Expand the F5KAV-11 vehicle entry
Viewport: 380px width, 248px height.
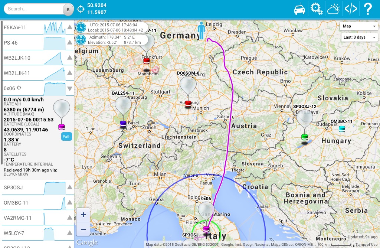tap(69, 27)
